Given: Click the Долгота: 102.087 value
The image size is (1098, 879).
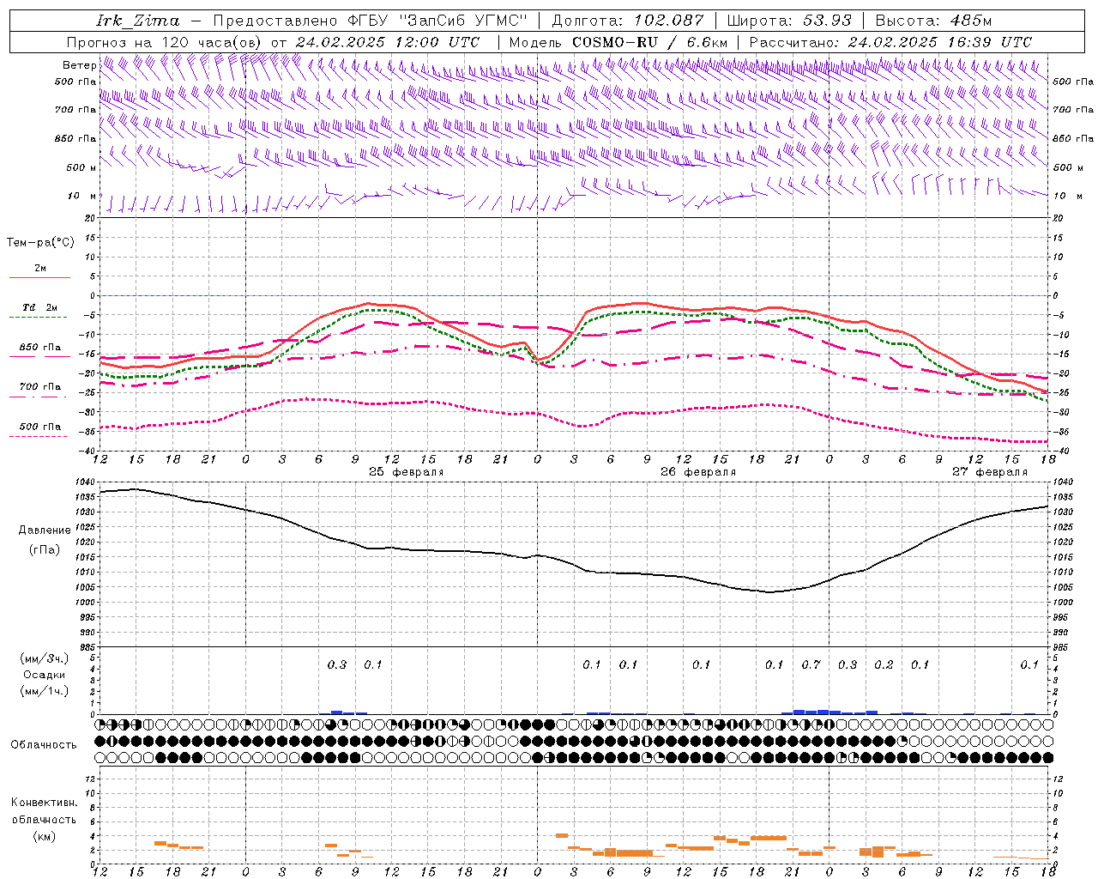Looking at the screenshot, I should (x=627, y=21).
